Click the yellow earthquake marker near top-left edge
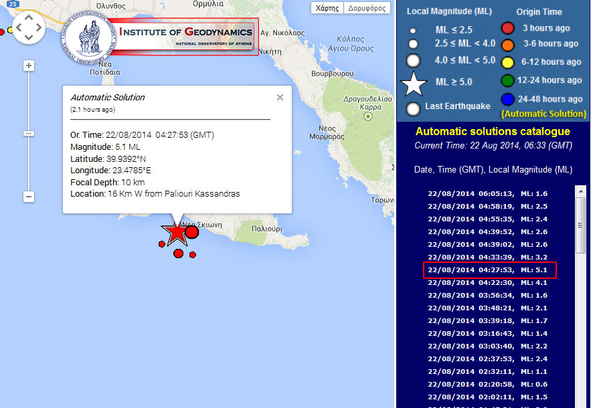The width and height of the screenshot is (591, 408). click(10, 30)
